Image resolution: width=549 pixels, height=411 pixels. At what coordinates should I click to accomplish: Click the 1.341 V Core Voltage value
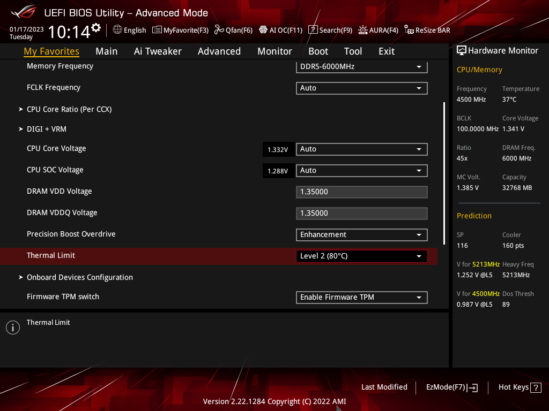513,129
